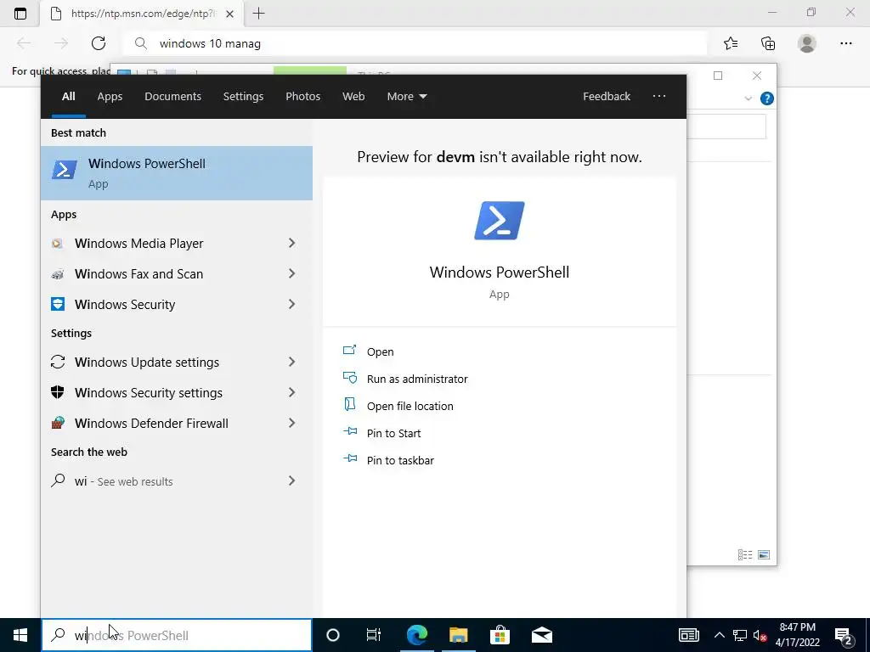Screen dimensions: 870x652
Task: Expand Windows Update settings chevron
Action: 292,362
